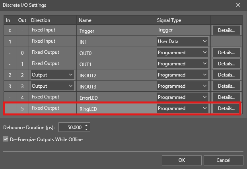247x169 pixels.
Task: Open Details for the Trigger row
Action: point(226,30)
